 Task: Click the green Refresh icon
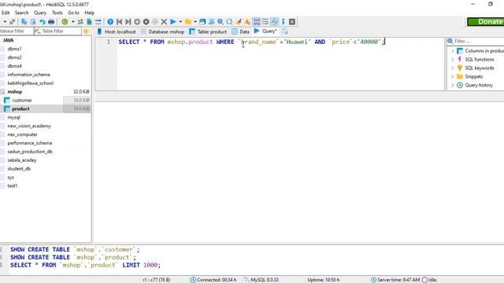coord(65,22)
